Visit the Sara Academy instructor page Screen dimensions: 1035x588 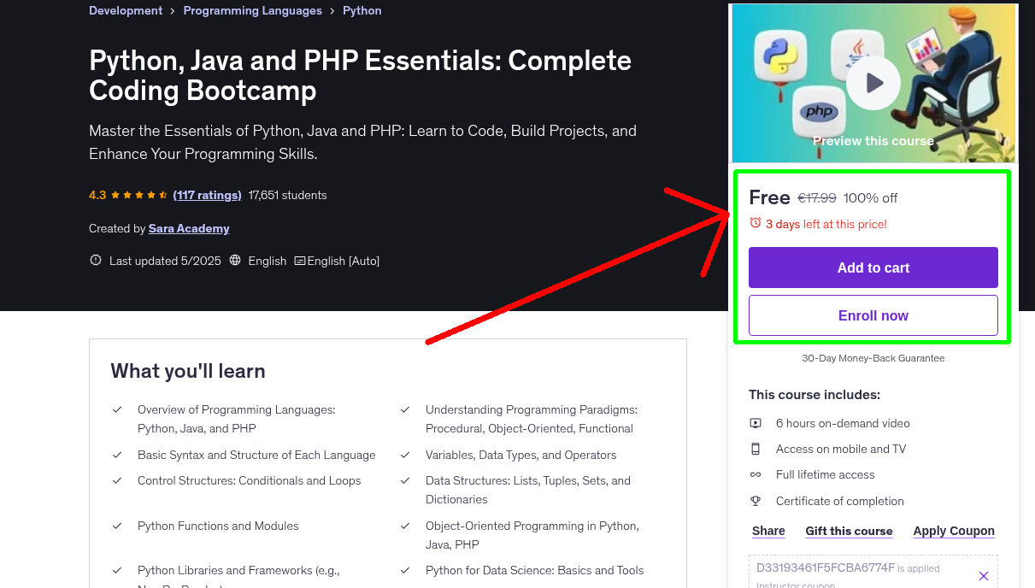188,228
